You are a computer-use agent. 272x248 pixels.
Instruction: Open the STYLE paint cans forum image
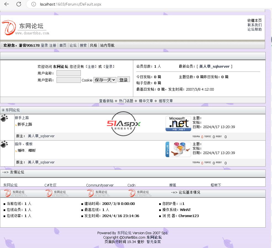[178, 149]
